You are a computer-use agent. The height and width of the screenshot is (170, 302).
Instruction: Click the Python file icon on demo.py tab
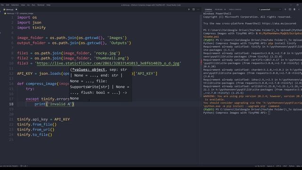click(4, 9)
